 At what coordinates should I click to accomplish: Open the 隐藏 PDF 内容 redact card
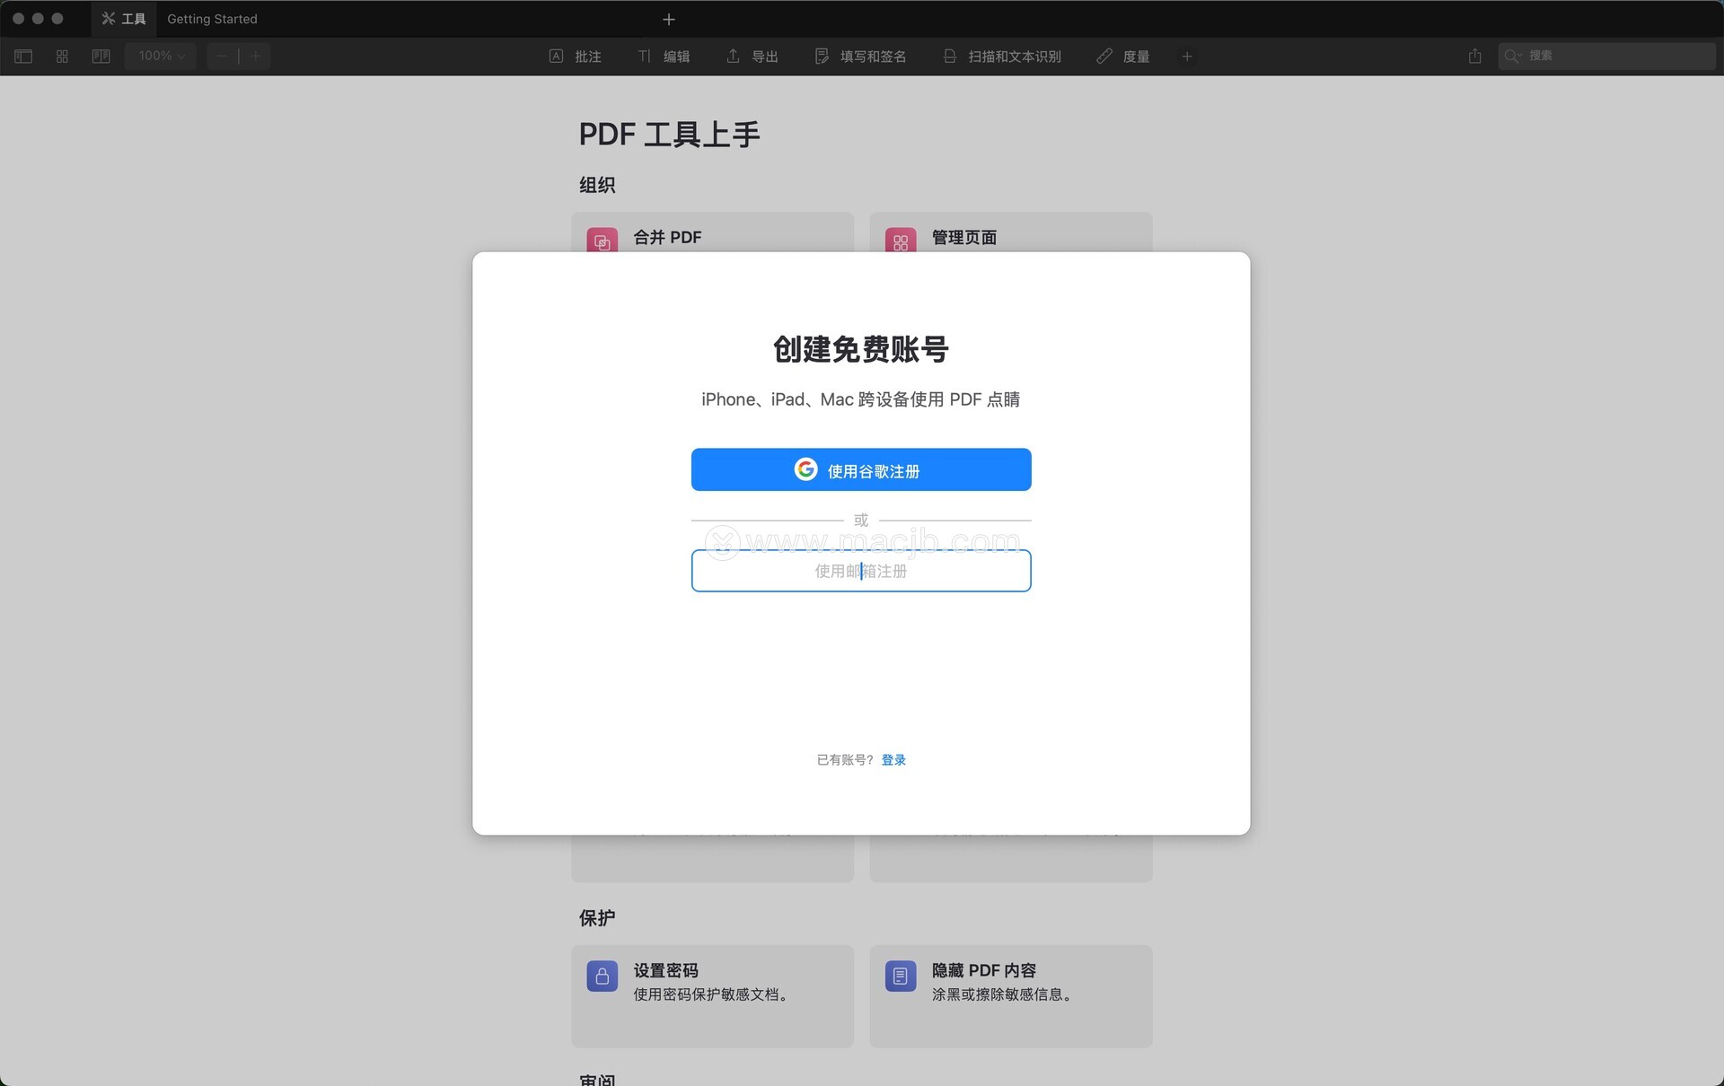pyautogui.click(x=1011, y=996)
